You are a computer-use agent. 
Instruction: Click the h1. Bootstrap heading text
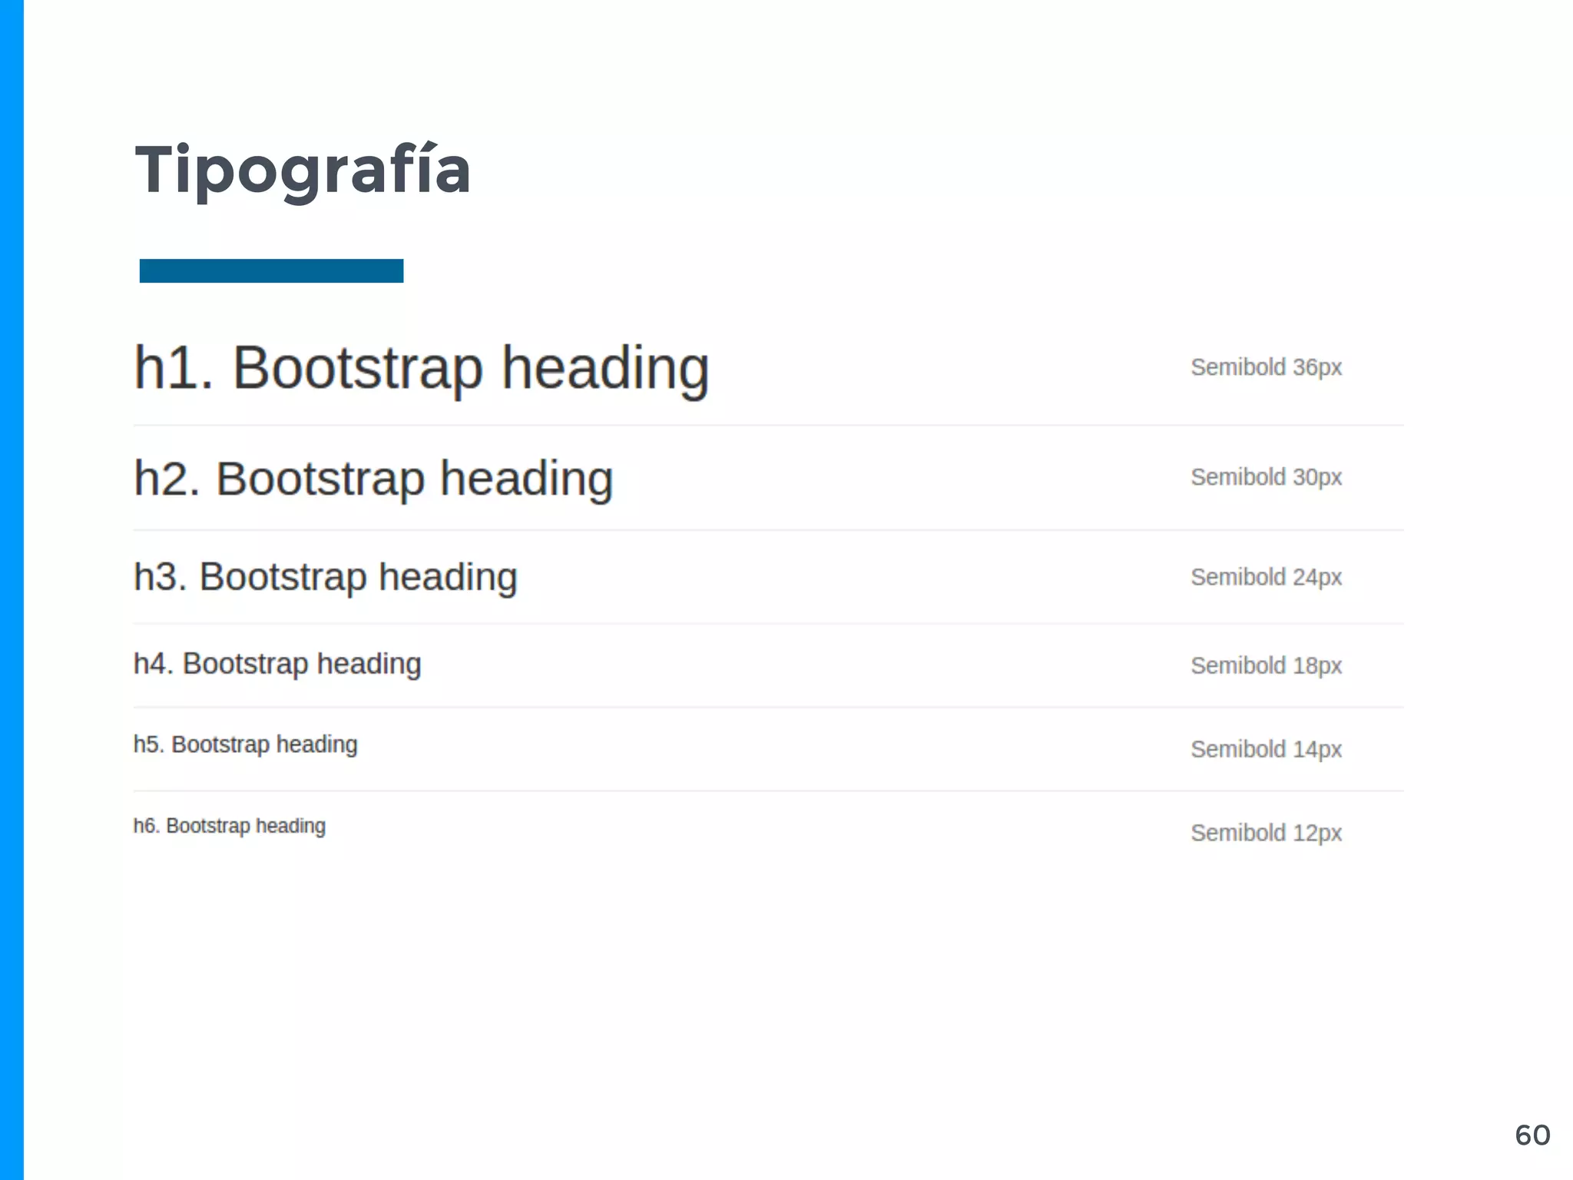coord(421,369)
